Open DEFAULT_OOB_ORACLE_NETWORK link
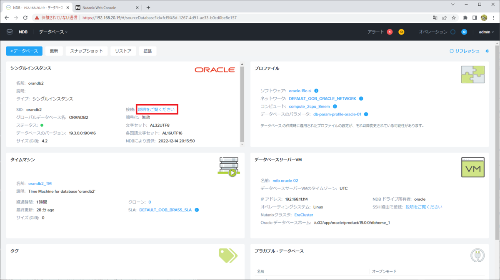 coord(322,99)
